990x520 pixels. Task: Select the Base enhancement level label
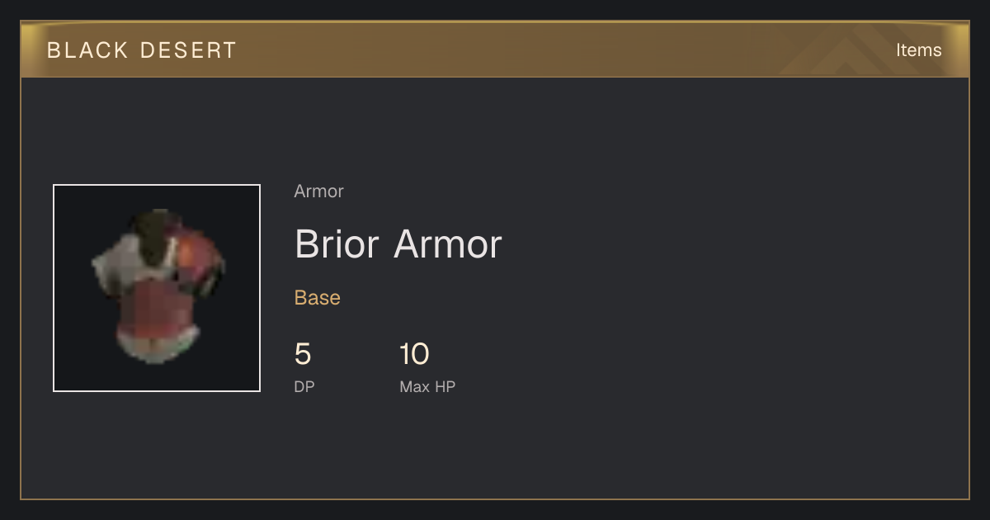tap(317, 298)
